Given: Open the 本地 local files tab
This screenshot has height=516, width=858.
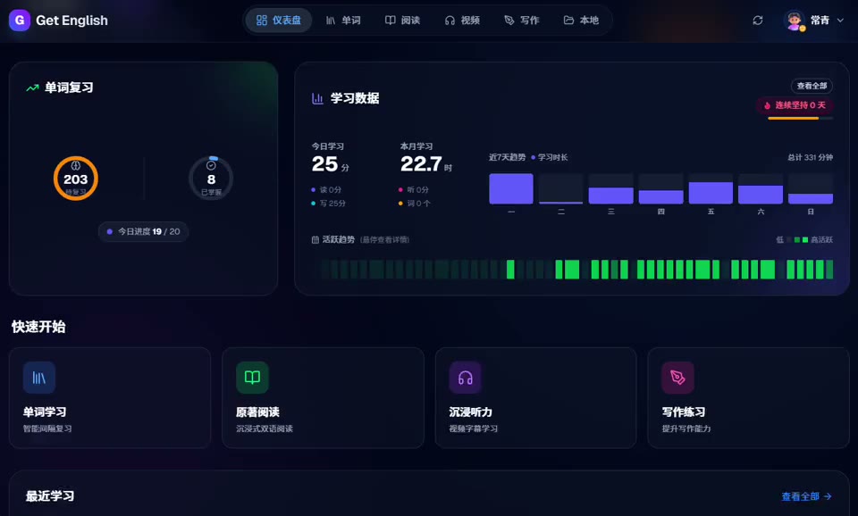Looking at the screenshot, I should [x=581, y=21].
